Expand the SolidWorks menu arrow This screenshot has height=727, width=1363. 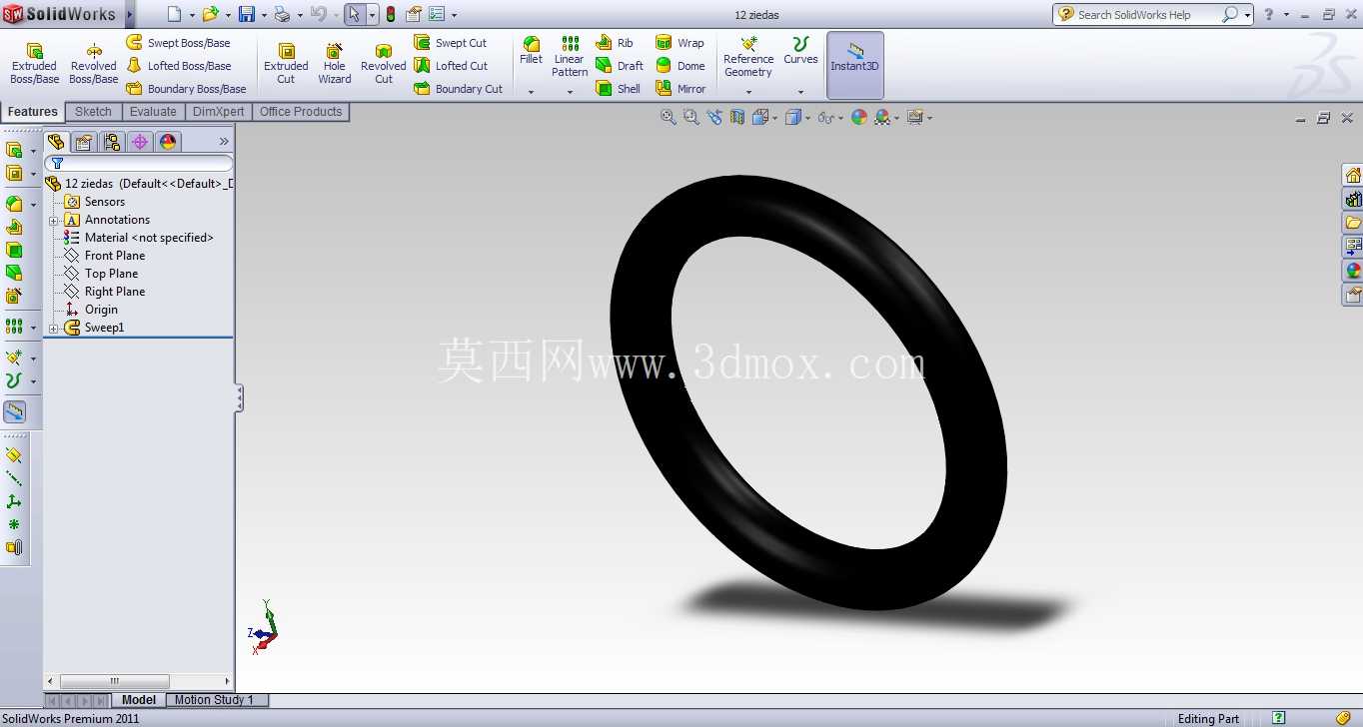point(130,14)
